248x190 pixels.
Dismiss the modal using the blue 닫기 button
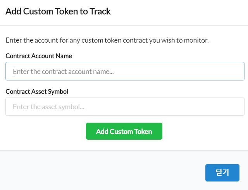click(222, 173)
